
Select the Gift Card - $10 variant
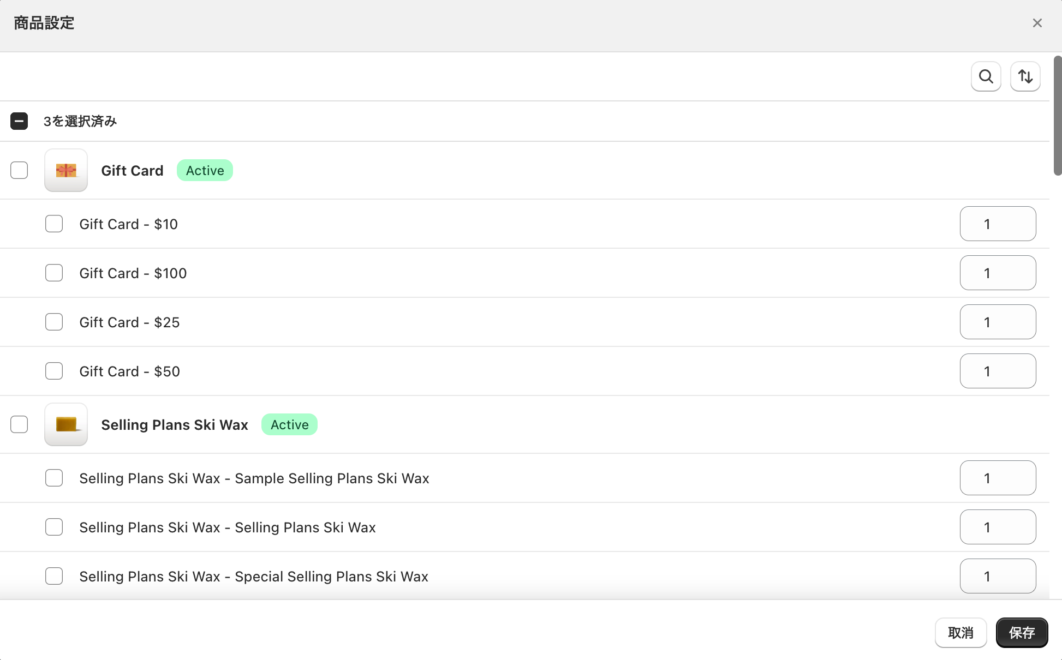pyautogui.click(x=54, y=224)
